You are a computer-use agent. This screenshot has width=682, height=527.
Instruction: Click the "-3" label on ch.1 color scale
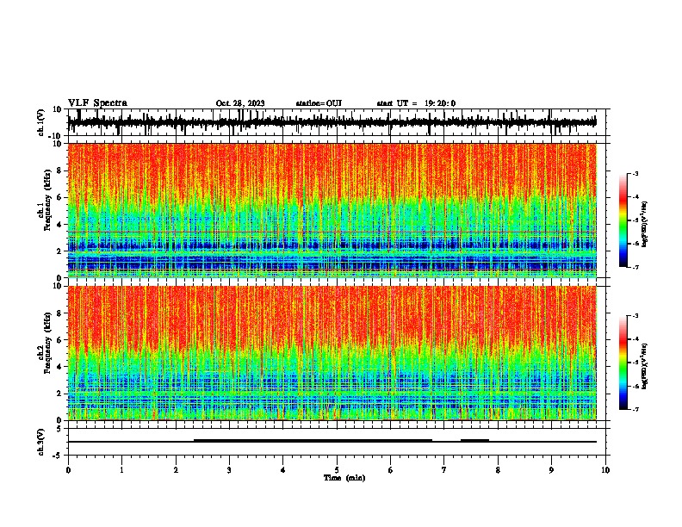635,174
